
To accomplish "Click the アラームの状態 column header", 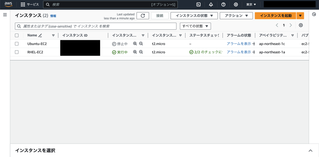I will [239, 35].
